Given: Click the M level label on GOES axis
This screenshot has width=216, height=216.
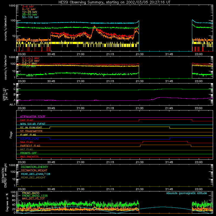Looking at the screenshot, I should pos(14,84).
